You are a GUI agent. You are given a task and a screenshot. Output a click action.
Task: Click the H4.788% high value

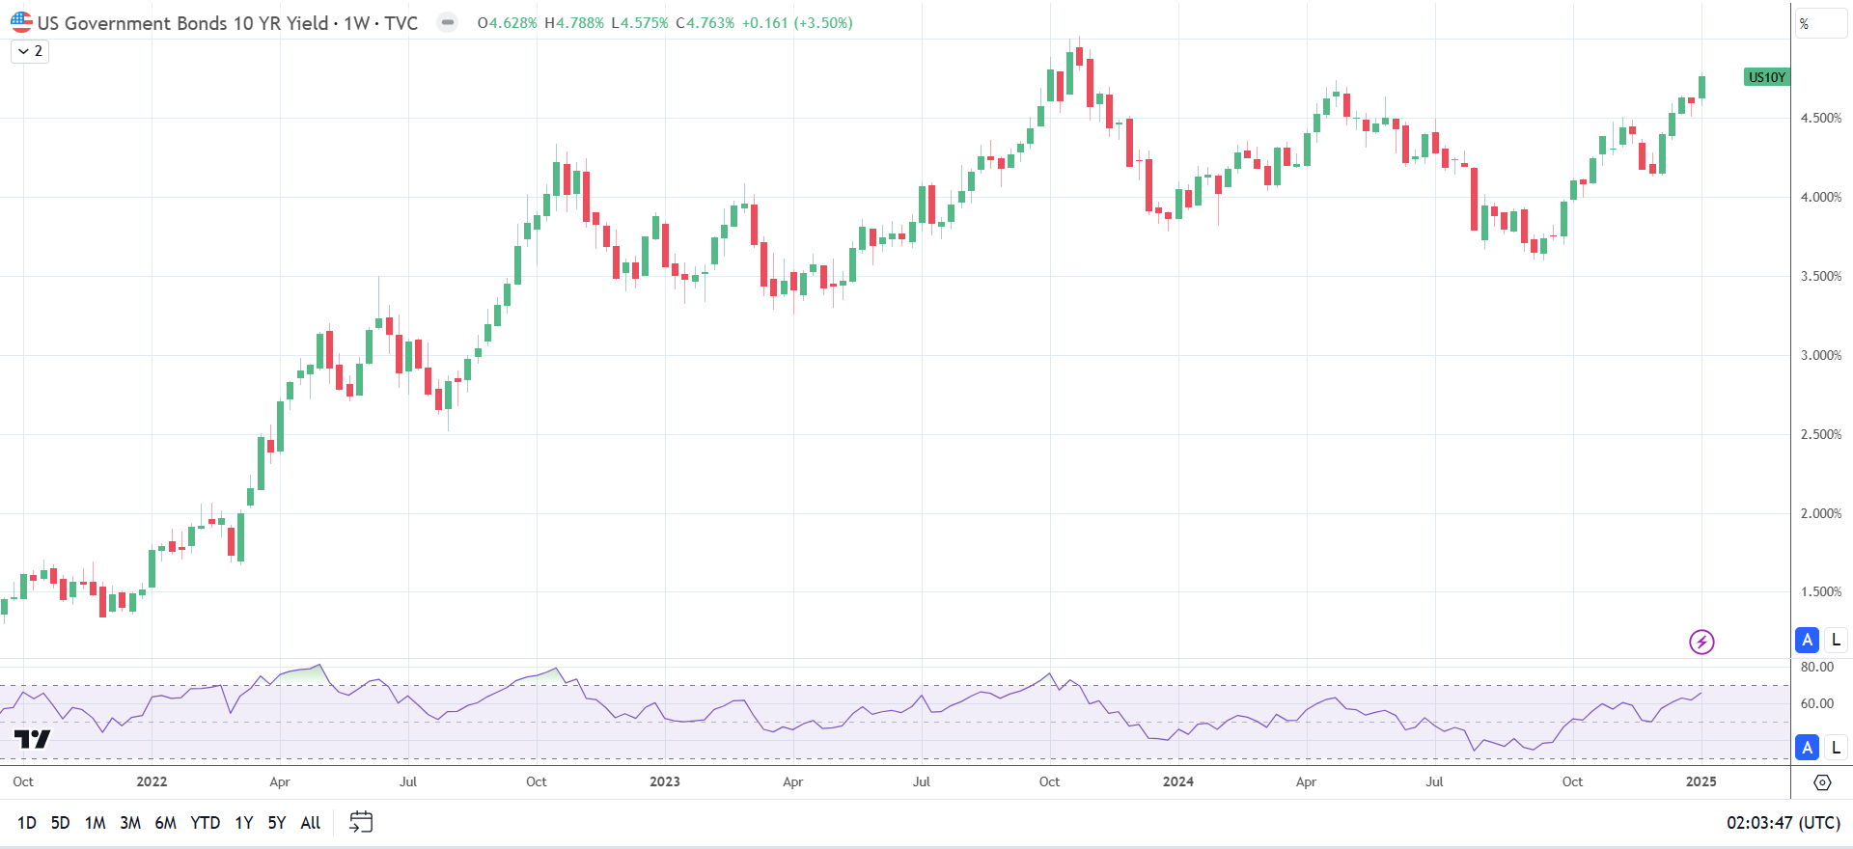pyautogui.click(x=574, y=23)
